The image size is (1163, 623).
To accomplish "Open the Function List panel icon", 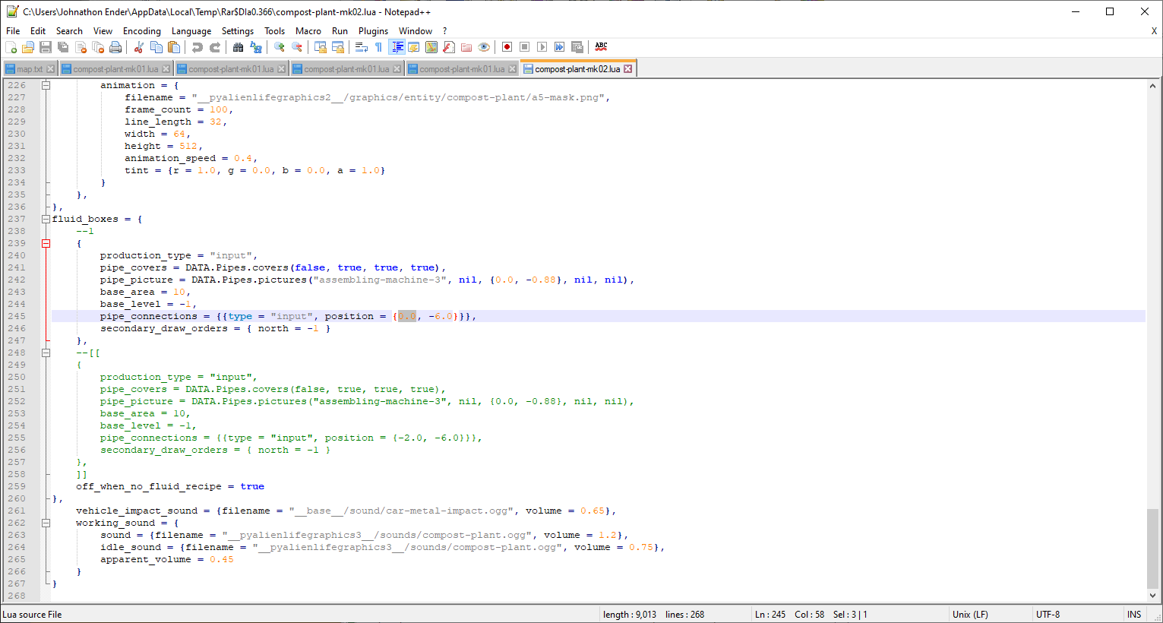I will coord(449,47).
